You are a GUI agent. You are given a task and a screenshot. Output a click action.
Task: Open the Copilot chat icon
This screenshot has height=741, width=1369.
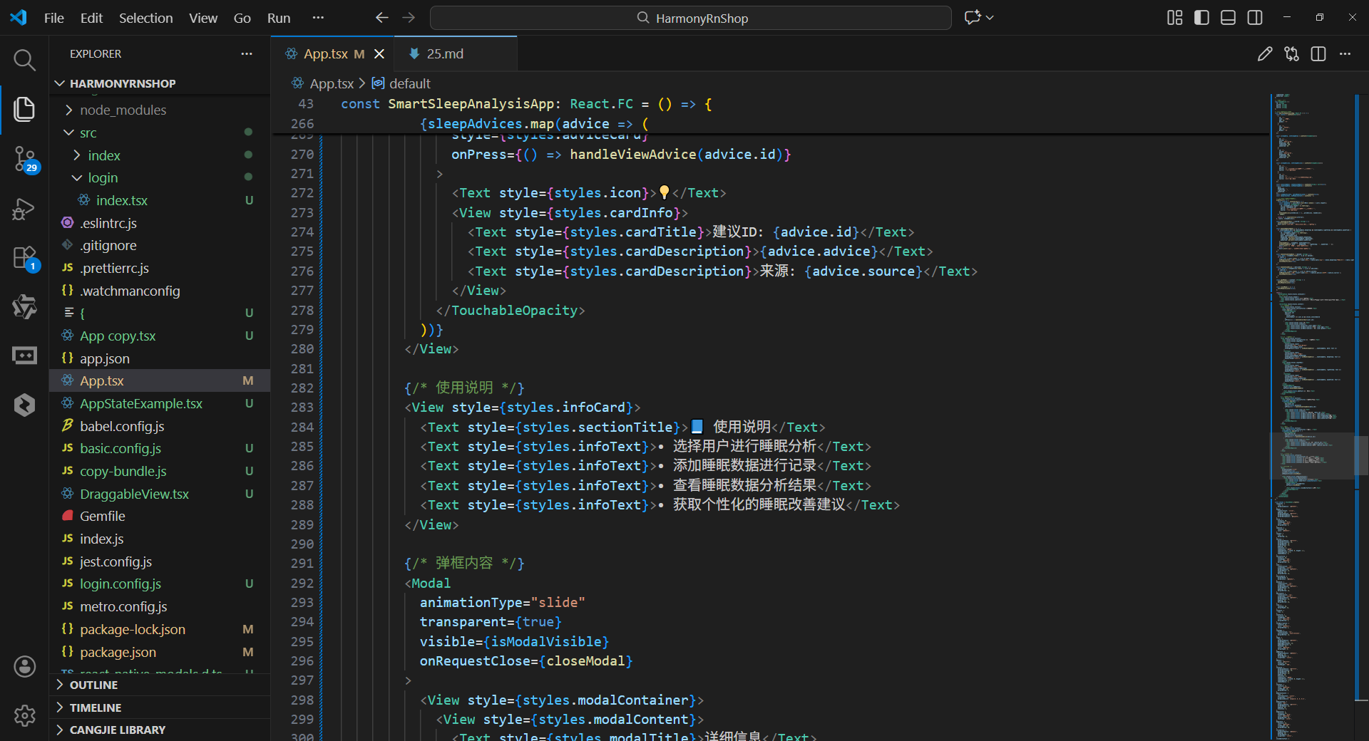[x=972, y=18]
